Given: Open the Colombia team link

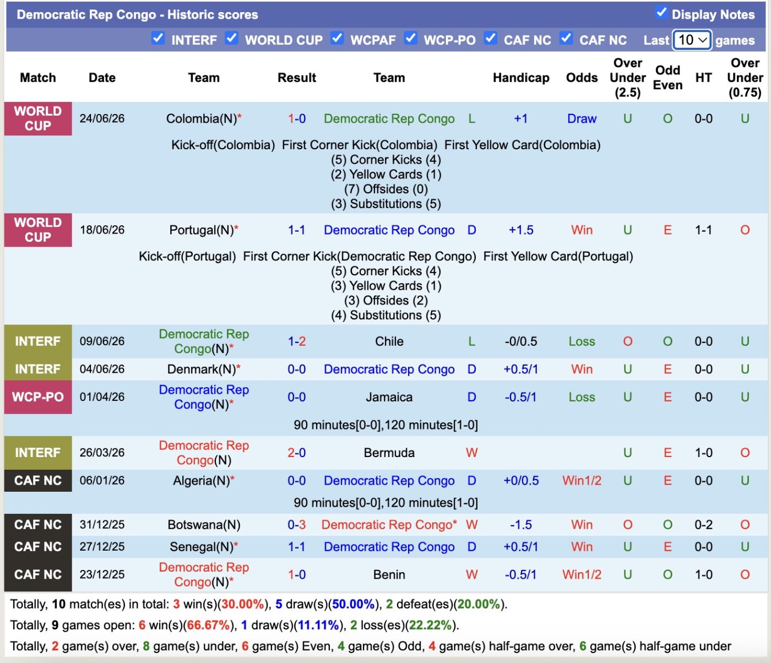Looking at the screenshot, I should pos(202,118).
